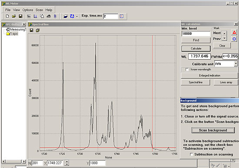The width and height of the screenshot is (239, 168).
Task: Decrease X value with stepper down arrow
Action: 67,165
